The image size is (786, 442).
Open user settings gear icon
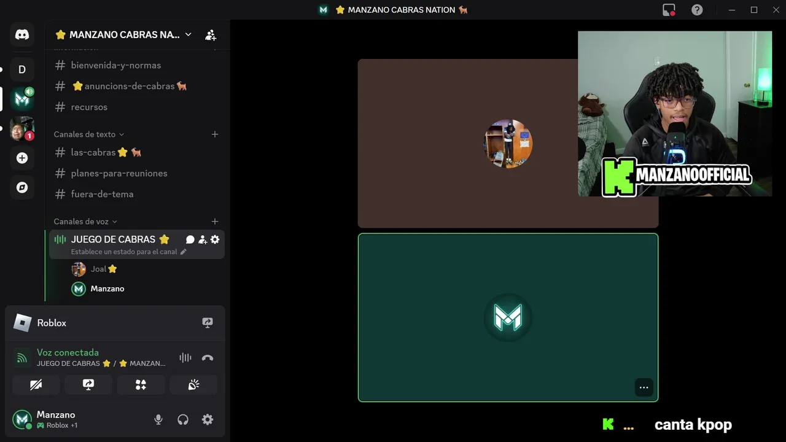pyautogui.click(x=208, y=420)
